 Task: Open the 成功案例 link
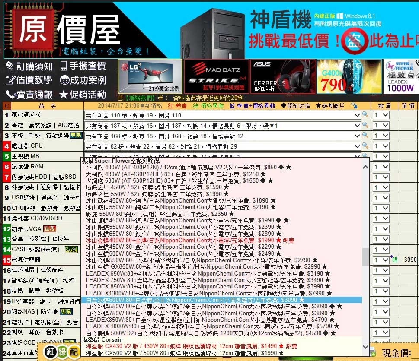[83, 80]
